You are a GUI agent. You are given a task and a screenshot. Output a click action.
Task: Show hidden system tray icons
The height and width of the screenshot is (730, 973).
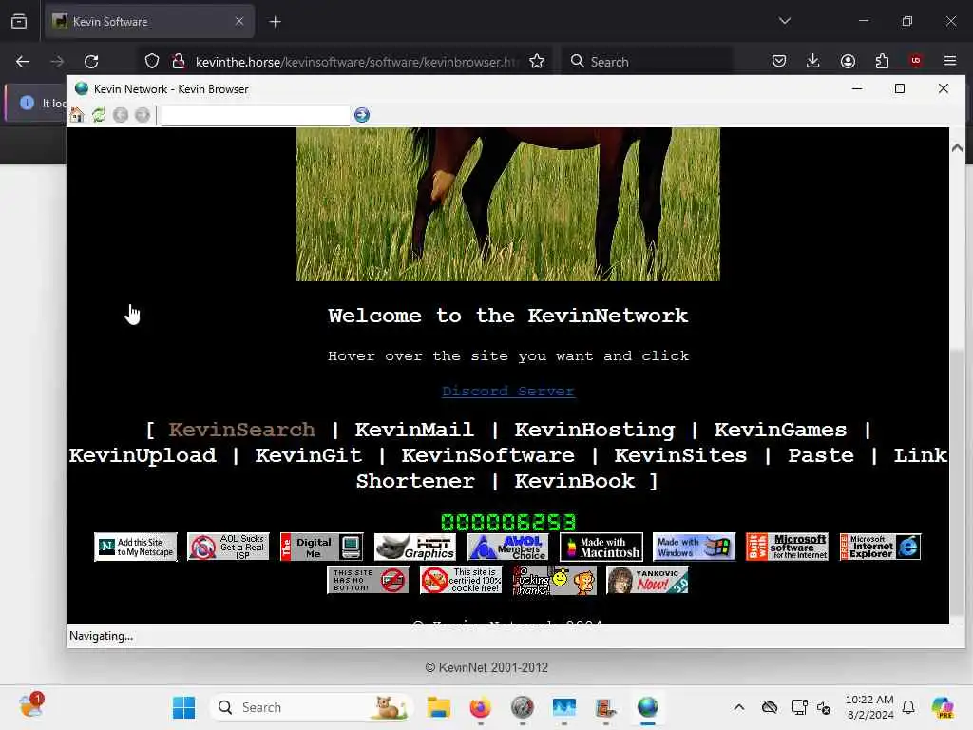[x=738, y=707]
